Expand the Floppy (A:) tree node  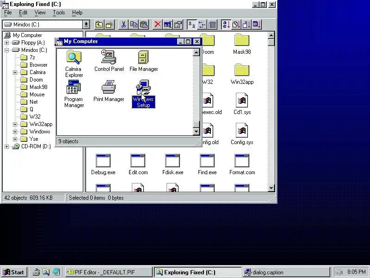[6, 43]
